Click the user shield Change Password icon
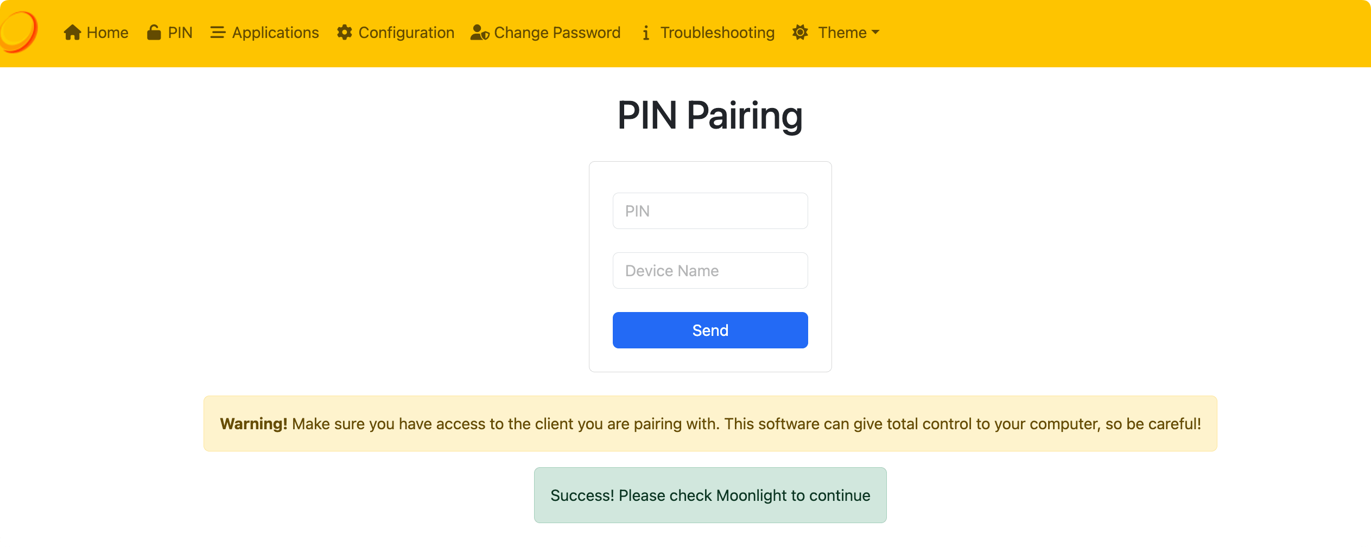 coord(479,33)
